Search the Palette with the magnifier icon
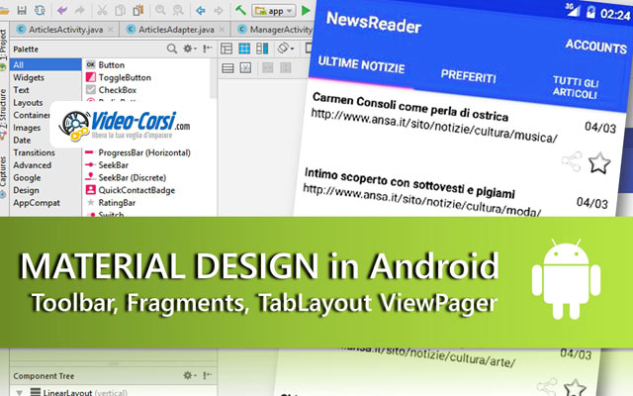Viewport: 633px width, 396px height. pos(172,49)
